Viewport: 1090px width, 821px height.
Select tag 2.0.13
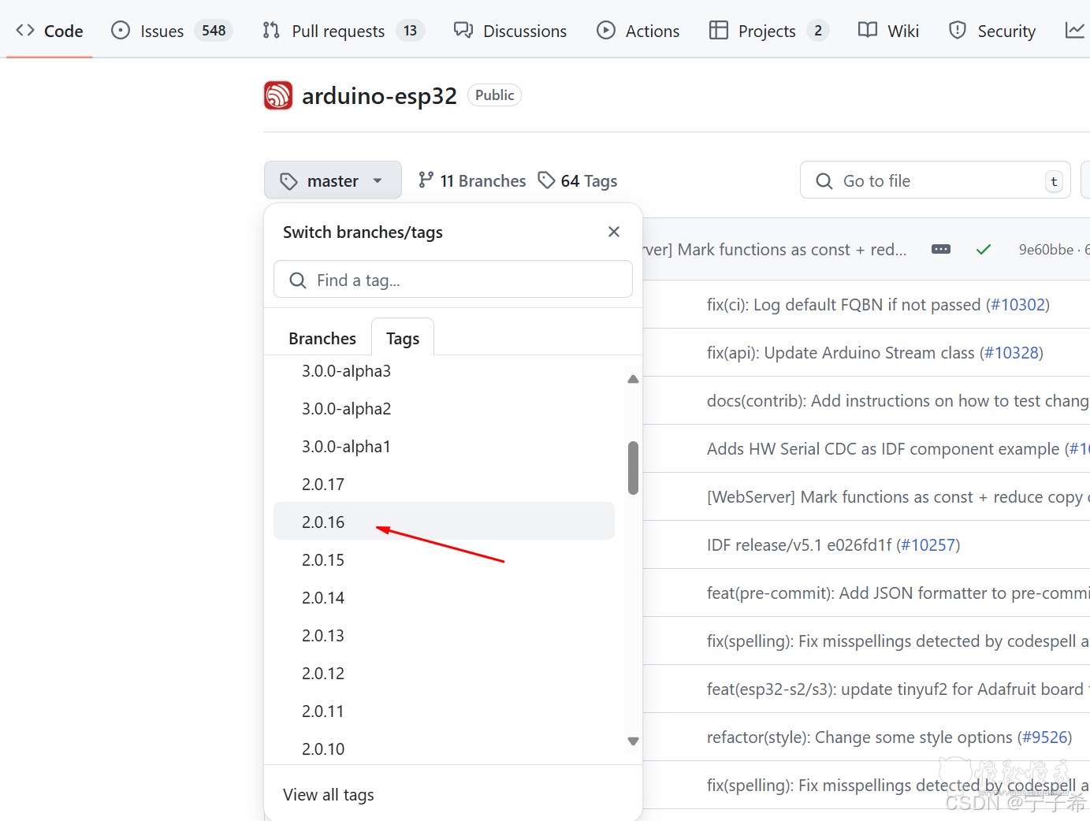[x=444, y=636]
